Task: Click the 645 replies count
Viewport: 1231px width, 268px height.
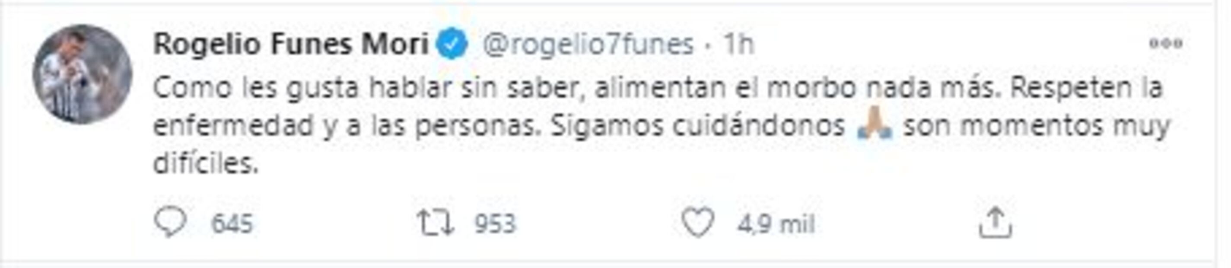Action: coord(232,224)
